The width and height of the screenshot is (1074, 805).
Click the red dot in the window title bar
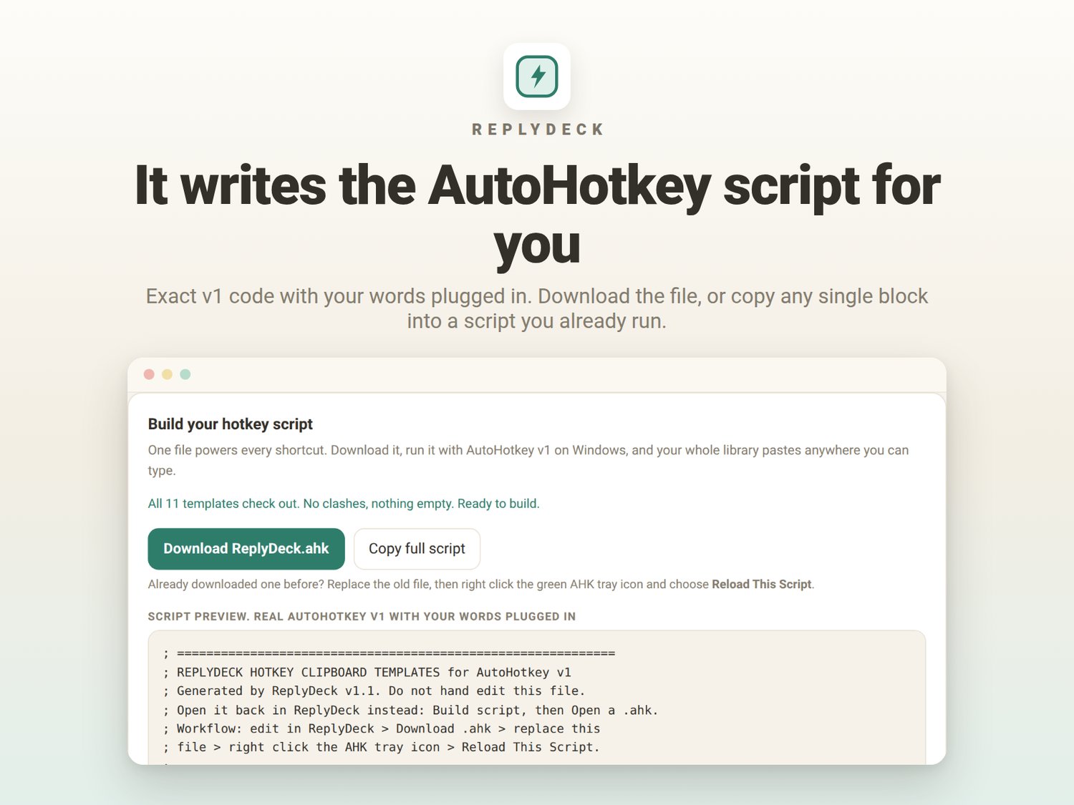click(149, 374)
